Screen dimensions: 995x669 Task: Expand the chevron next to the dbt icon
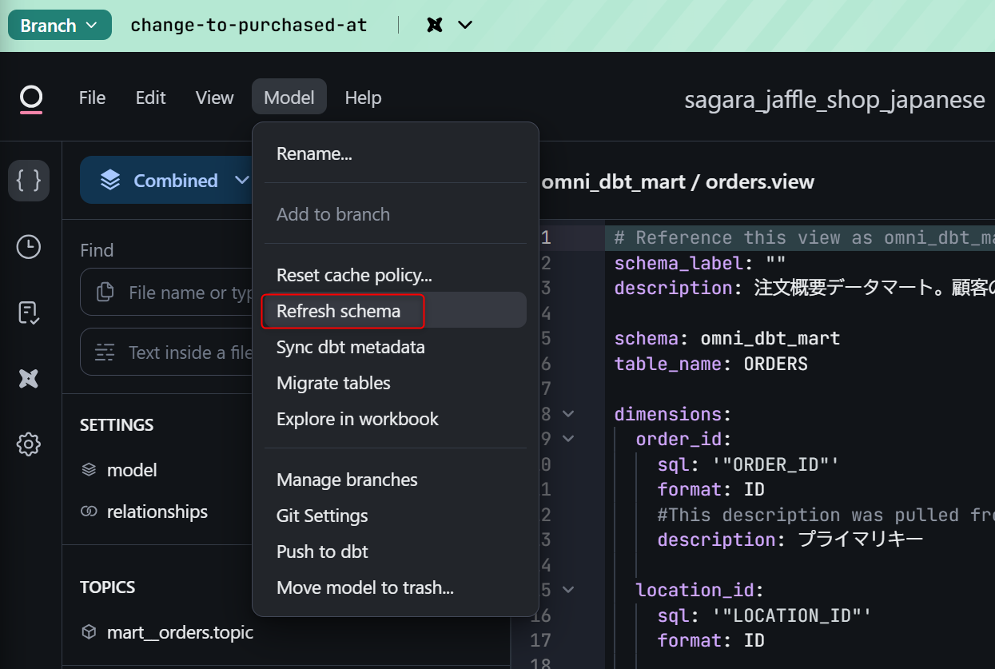[x=465, y=26]
